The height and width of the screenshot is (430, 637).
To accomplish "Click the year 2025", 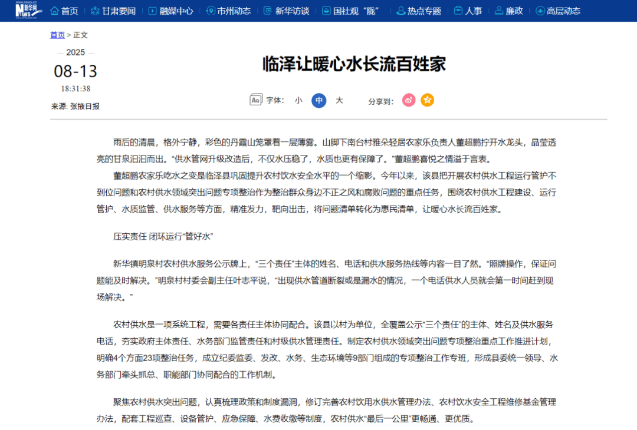I will click(x=75, y=52).
